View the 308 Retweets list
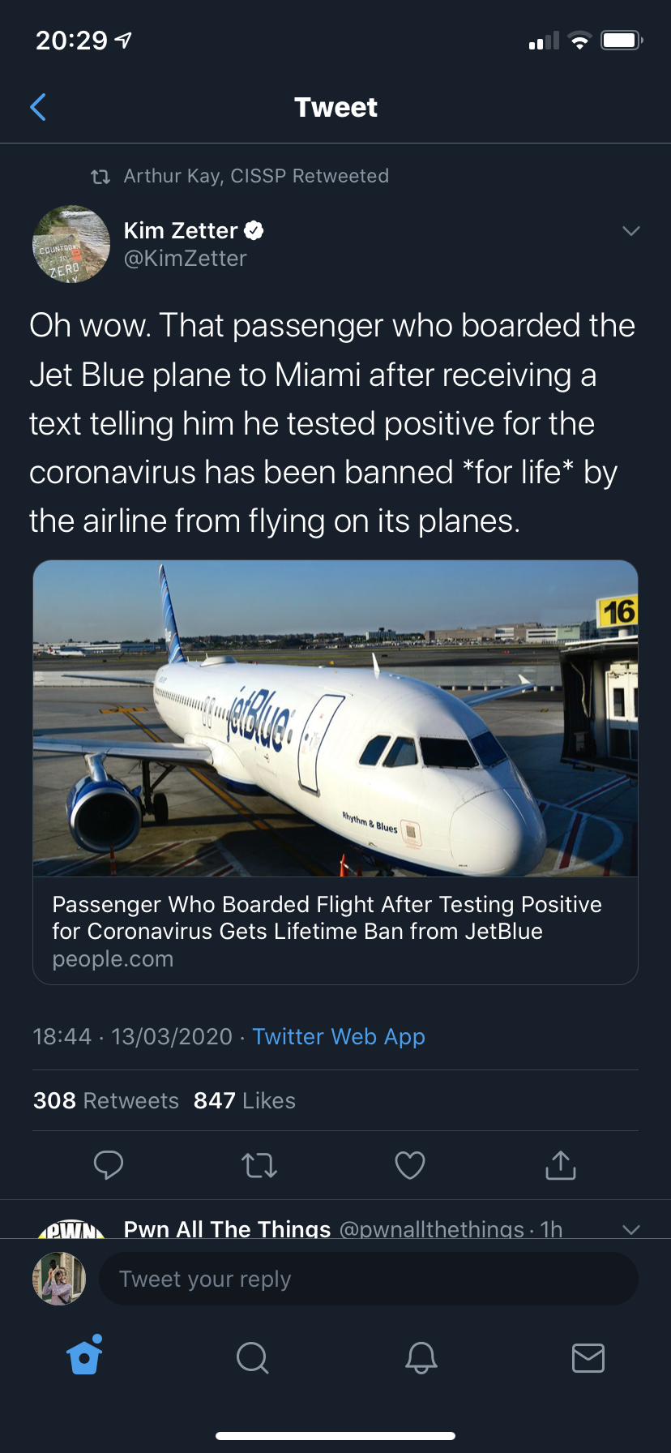Screen dimensions: 671x1453 tap(105, 1100)
